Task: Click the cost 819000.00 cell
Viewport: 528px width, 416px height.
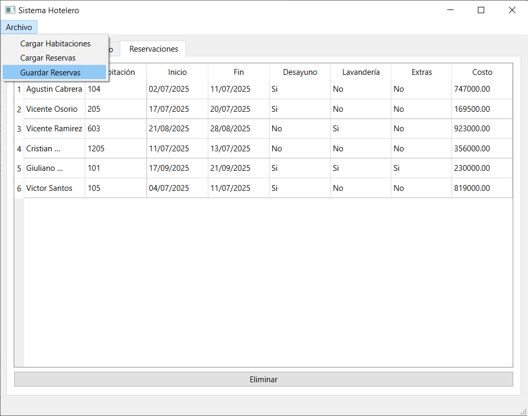Action: [482, 188]
